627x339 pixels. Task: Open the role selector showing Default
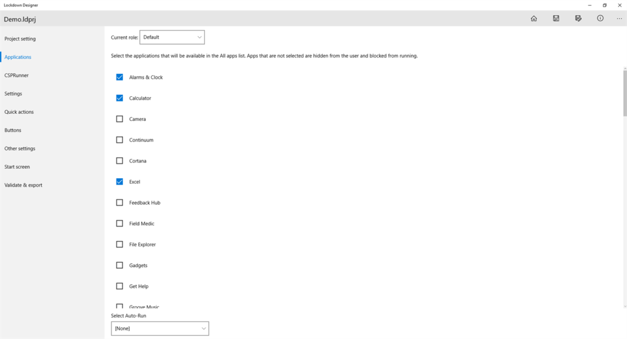tap(172, 36)
